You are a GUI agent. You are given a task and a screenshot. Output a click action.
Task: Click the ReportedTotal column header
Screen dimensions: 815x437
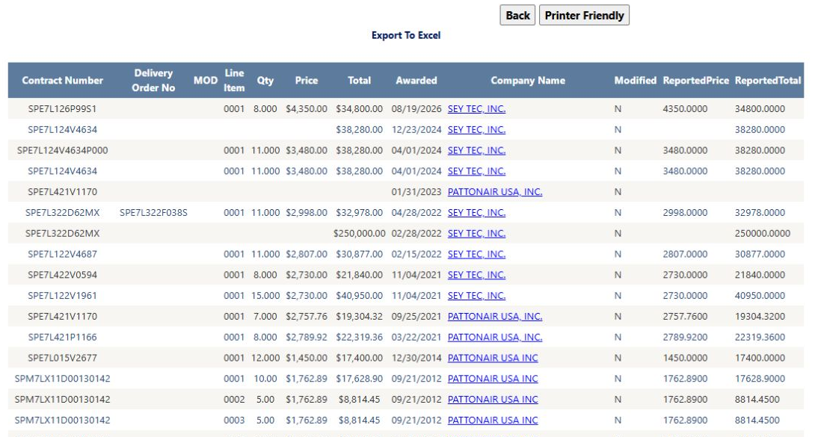(768, 81)
